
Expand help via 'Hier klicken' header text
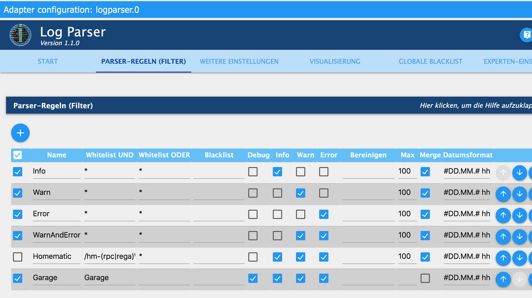point(476,106)
